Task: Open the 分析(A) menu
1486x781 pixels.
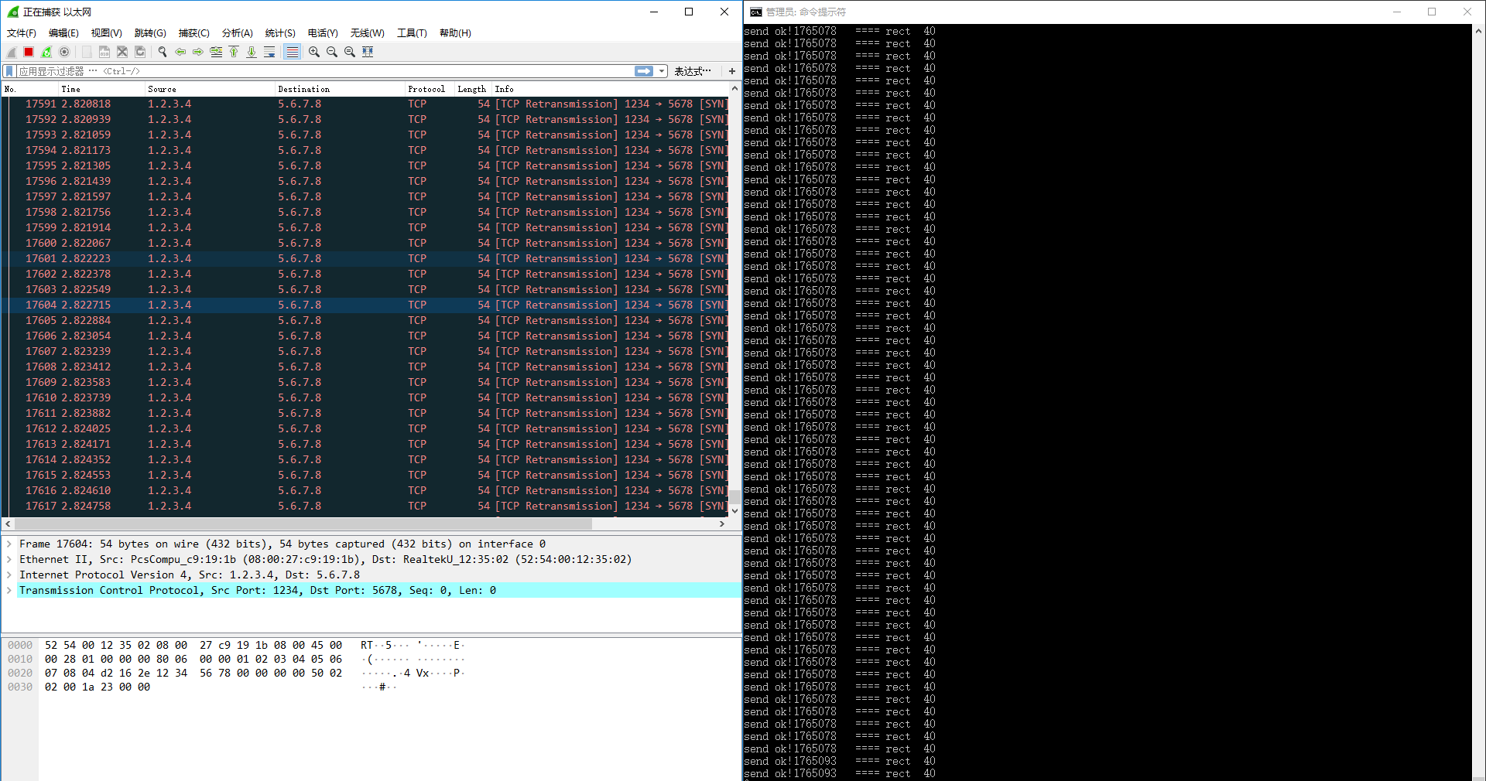Action: click(x=237, y=33)
